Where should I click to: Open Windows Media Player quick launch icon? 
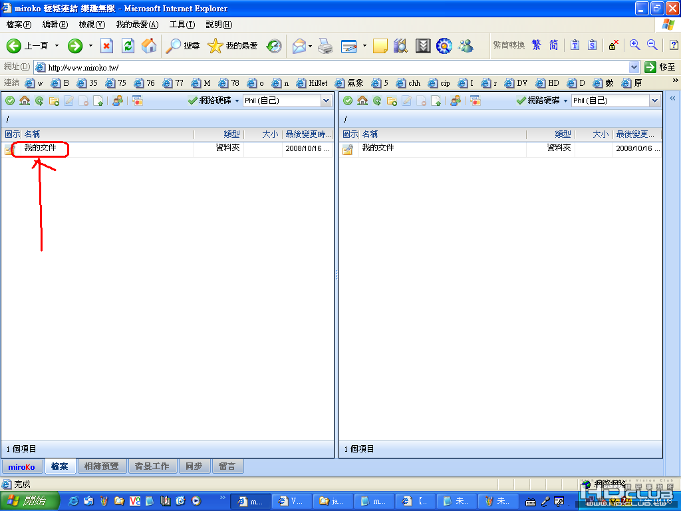pyautogui.click(x=196, y=501)
